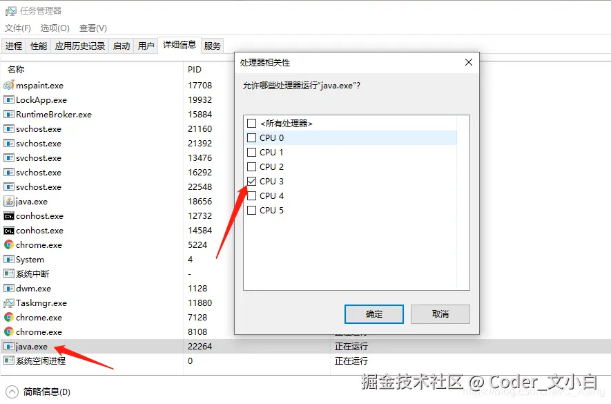Click the RuntimeBroker.exe process icon
This screenshot has height=404, width=611.
[x=9, y=114]
